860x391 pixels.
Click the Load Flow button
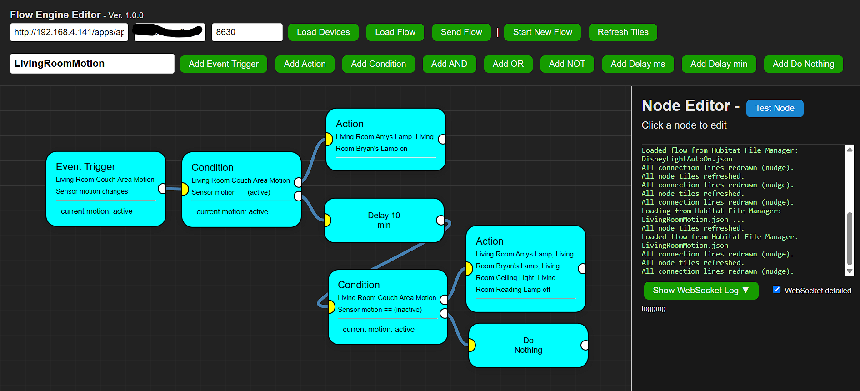coord(395,32)
